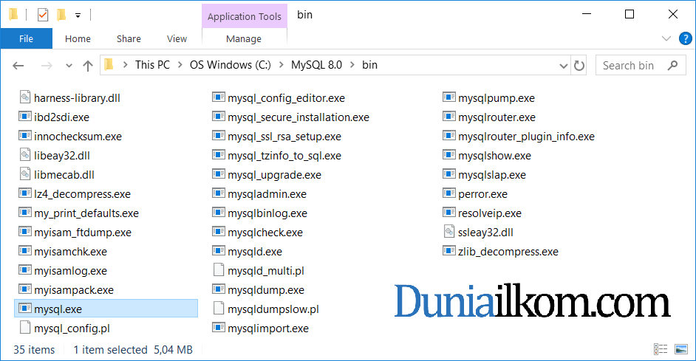Switch to the Share ribbon tab
Image resolution: width=696 pixels, height=361 pixels.
coord(129,39)
